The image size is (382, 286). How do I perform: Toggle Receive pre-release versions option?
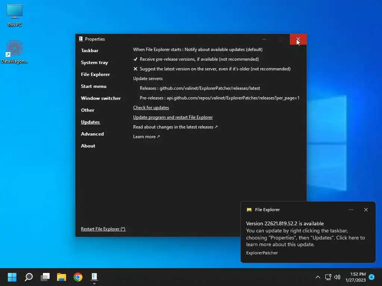(x=196, y=59)
